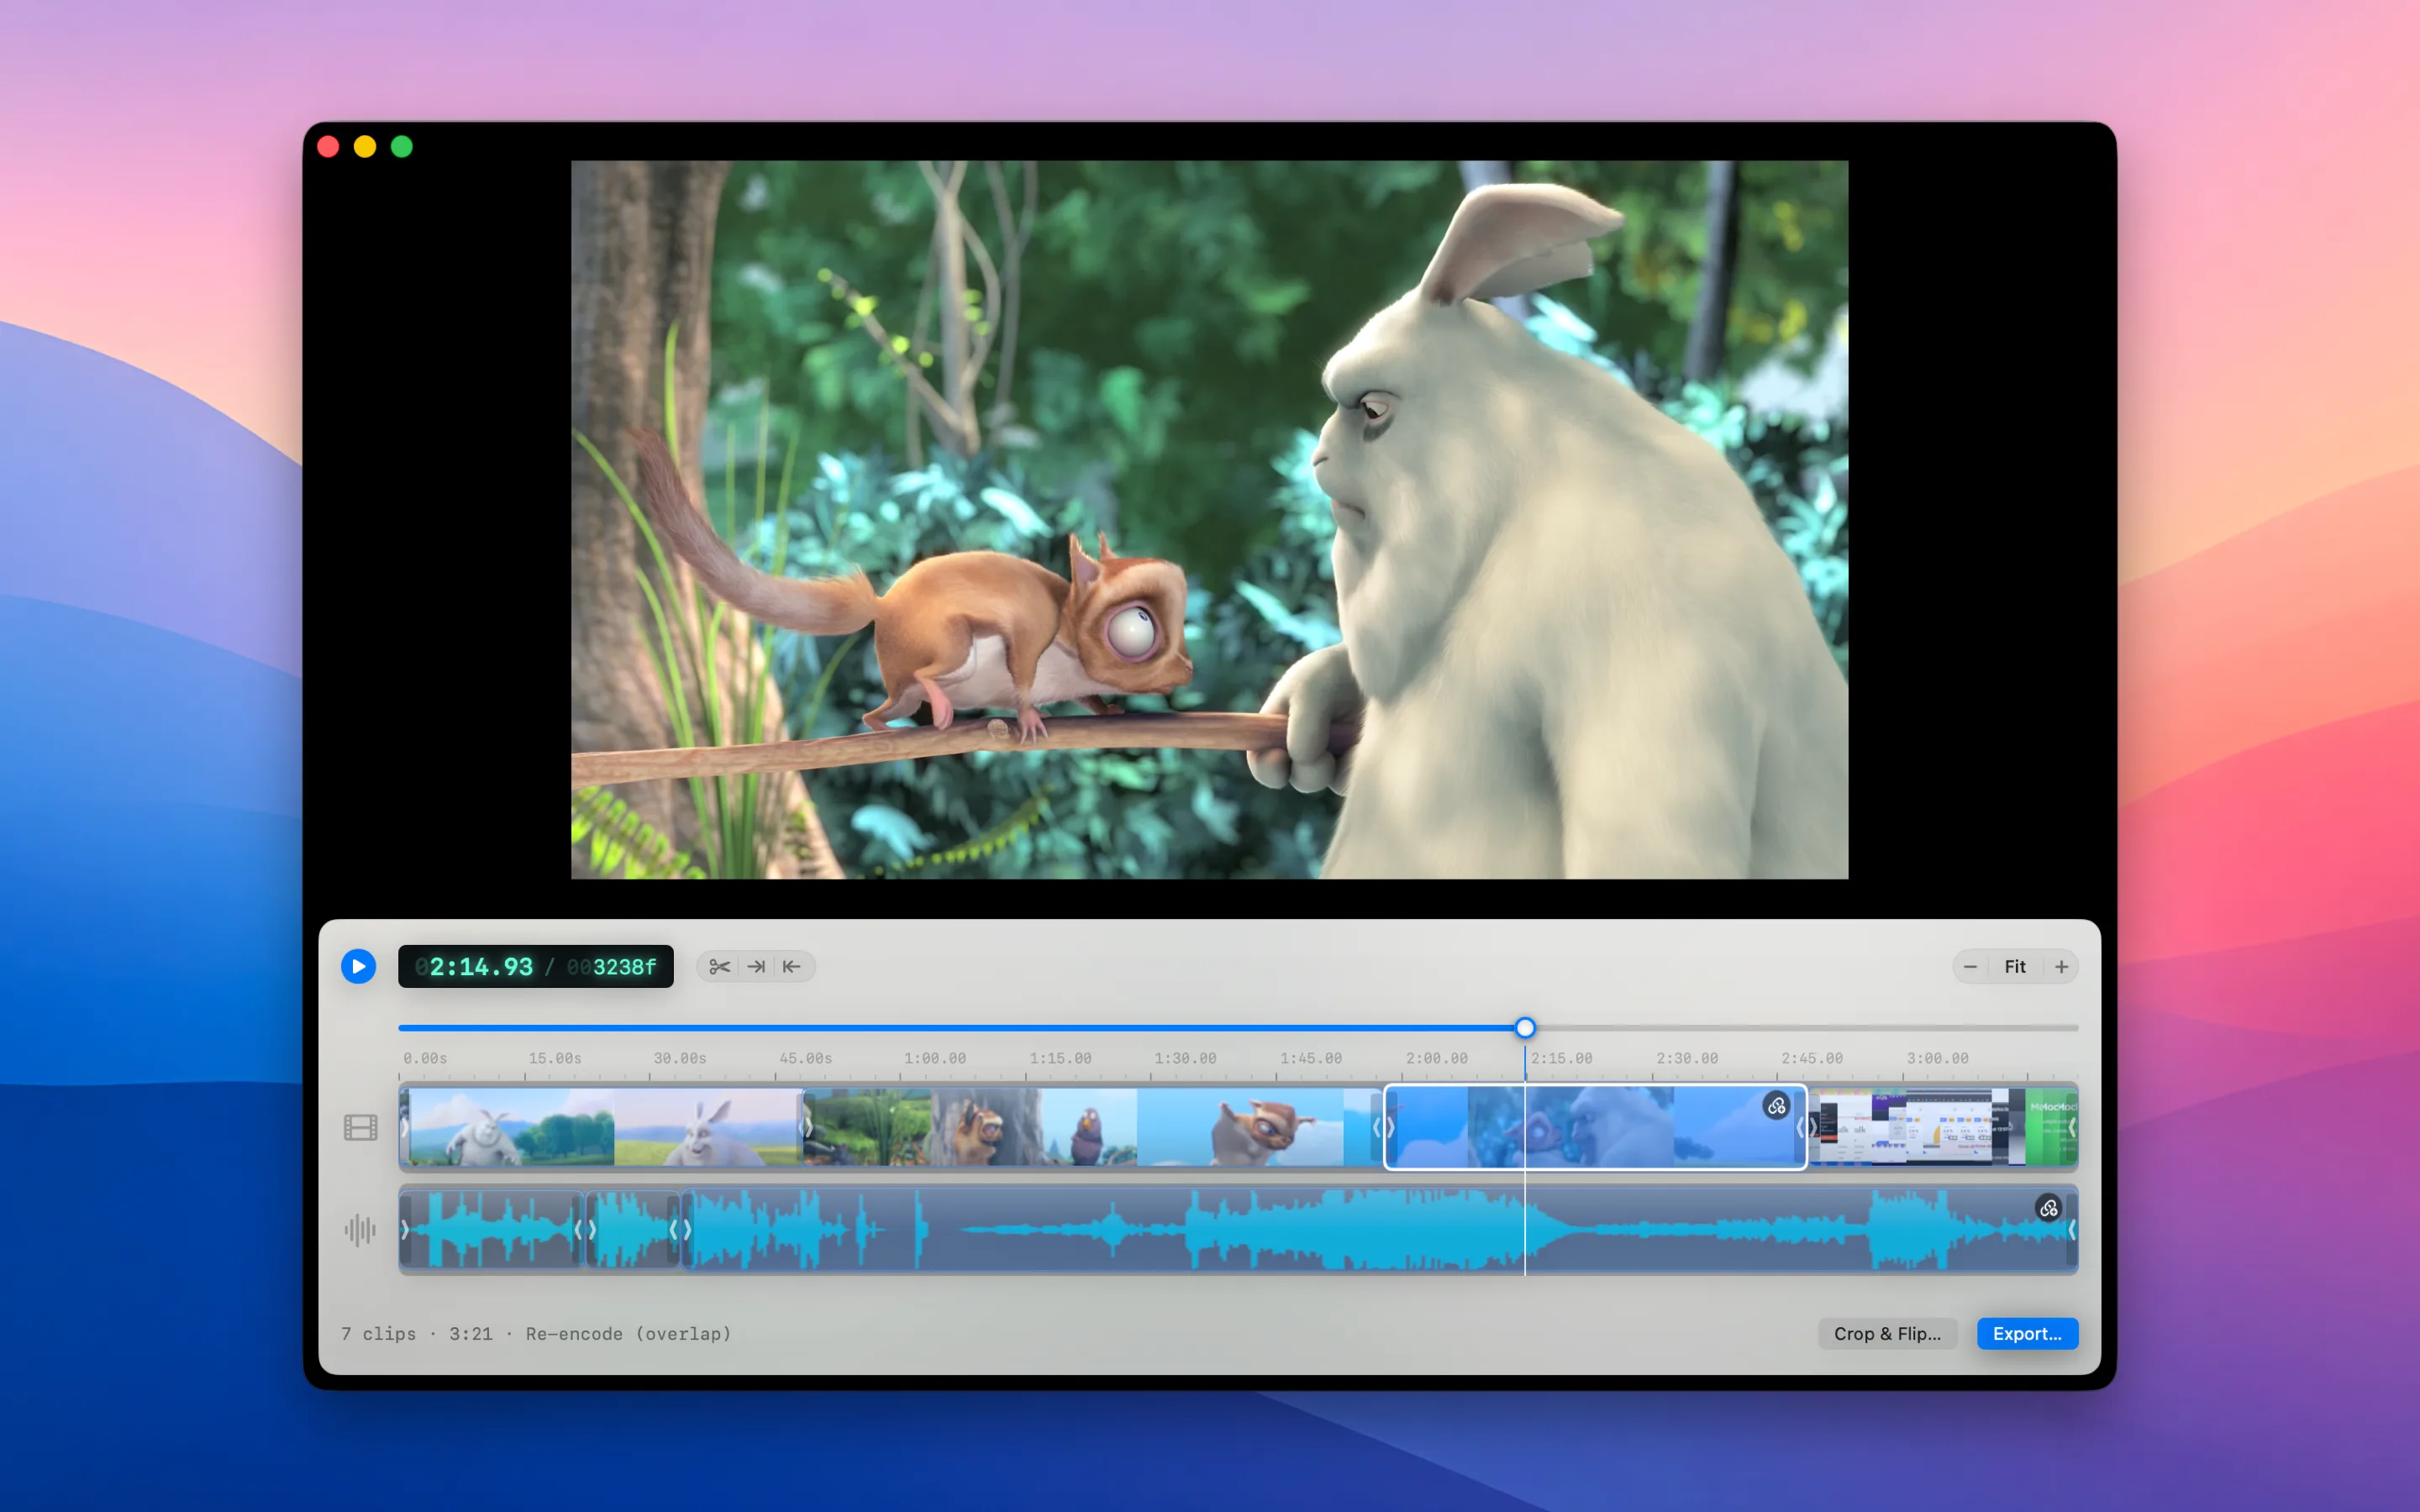Select the long third audio clip
The width and height of the screenshot is (2420, 1512).
[1380, 1229]
